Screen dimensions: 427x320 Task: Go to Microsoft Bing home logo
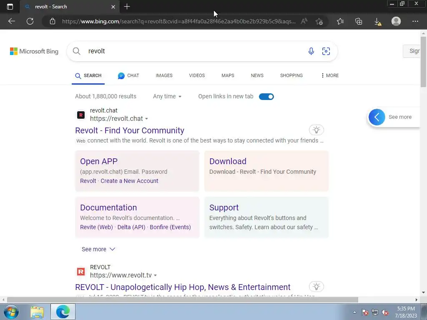coord(34,51)
